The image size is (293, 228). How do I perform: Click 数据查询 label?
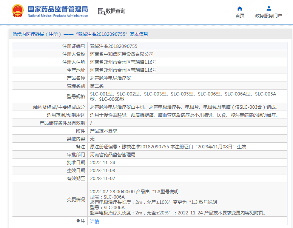(x=116, y=11)
